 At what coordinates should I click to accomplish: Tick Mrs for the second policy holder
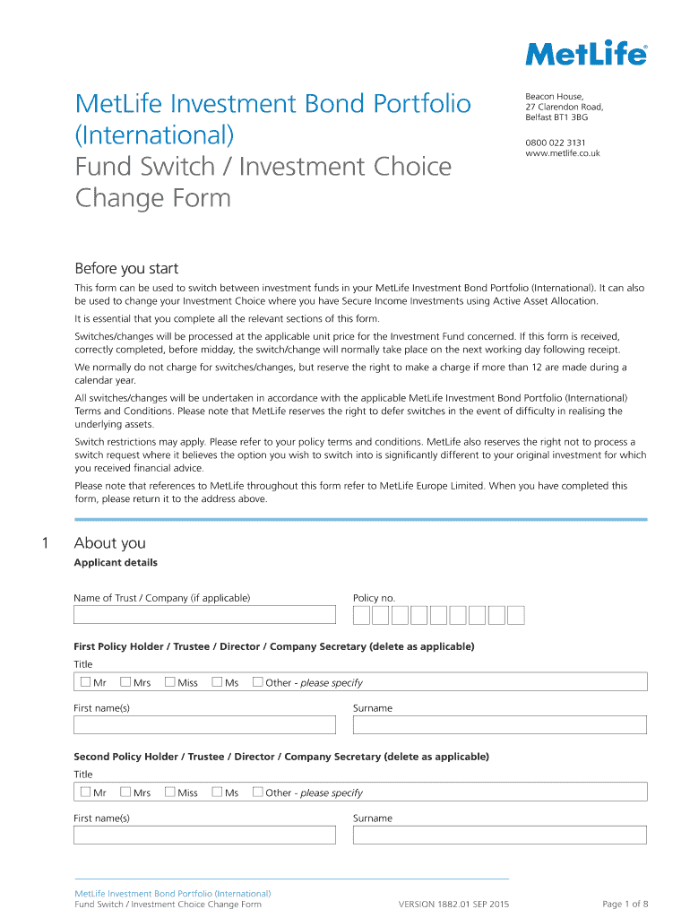point(125,792)
